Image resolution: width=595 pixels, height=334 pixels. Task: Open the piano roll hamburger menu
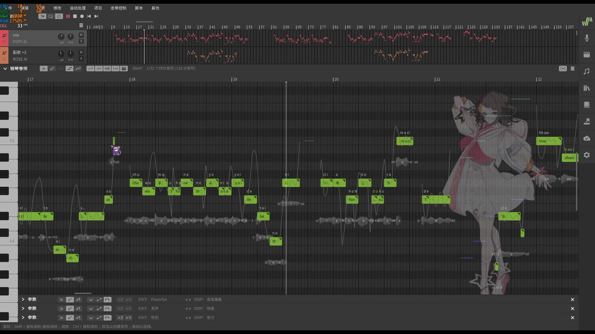click(573, 69)
